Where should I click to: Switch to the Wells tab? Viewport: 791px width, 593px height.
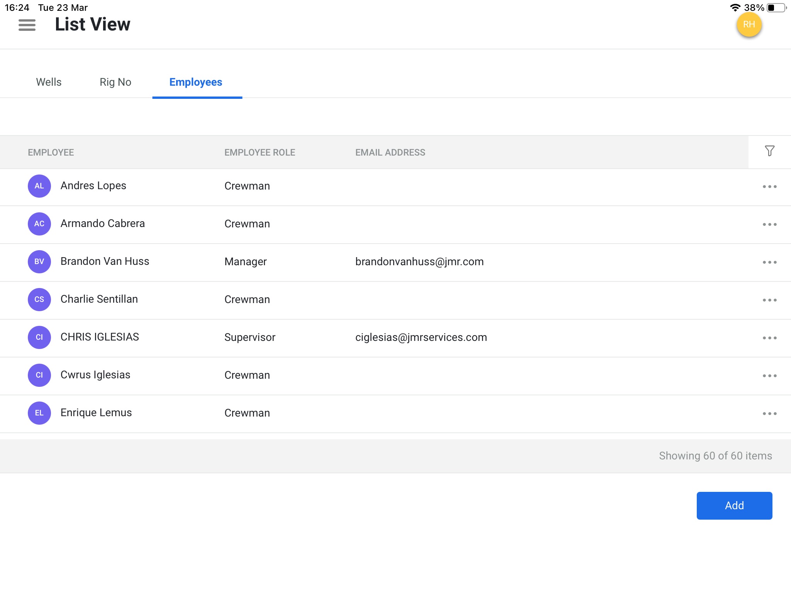pos(49,82)
